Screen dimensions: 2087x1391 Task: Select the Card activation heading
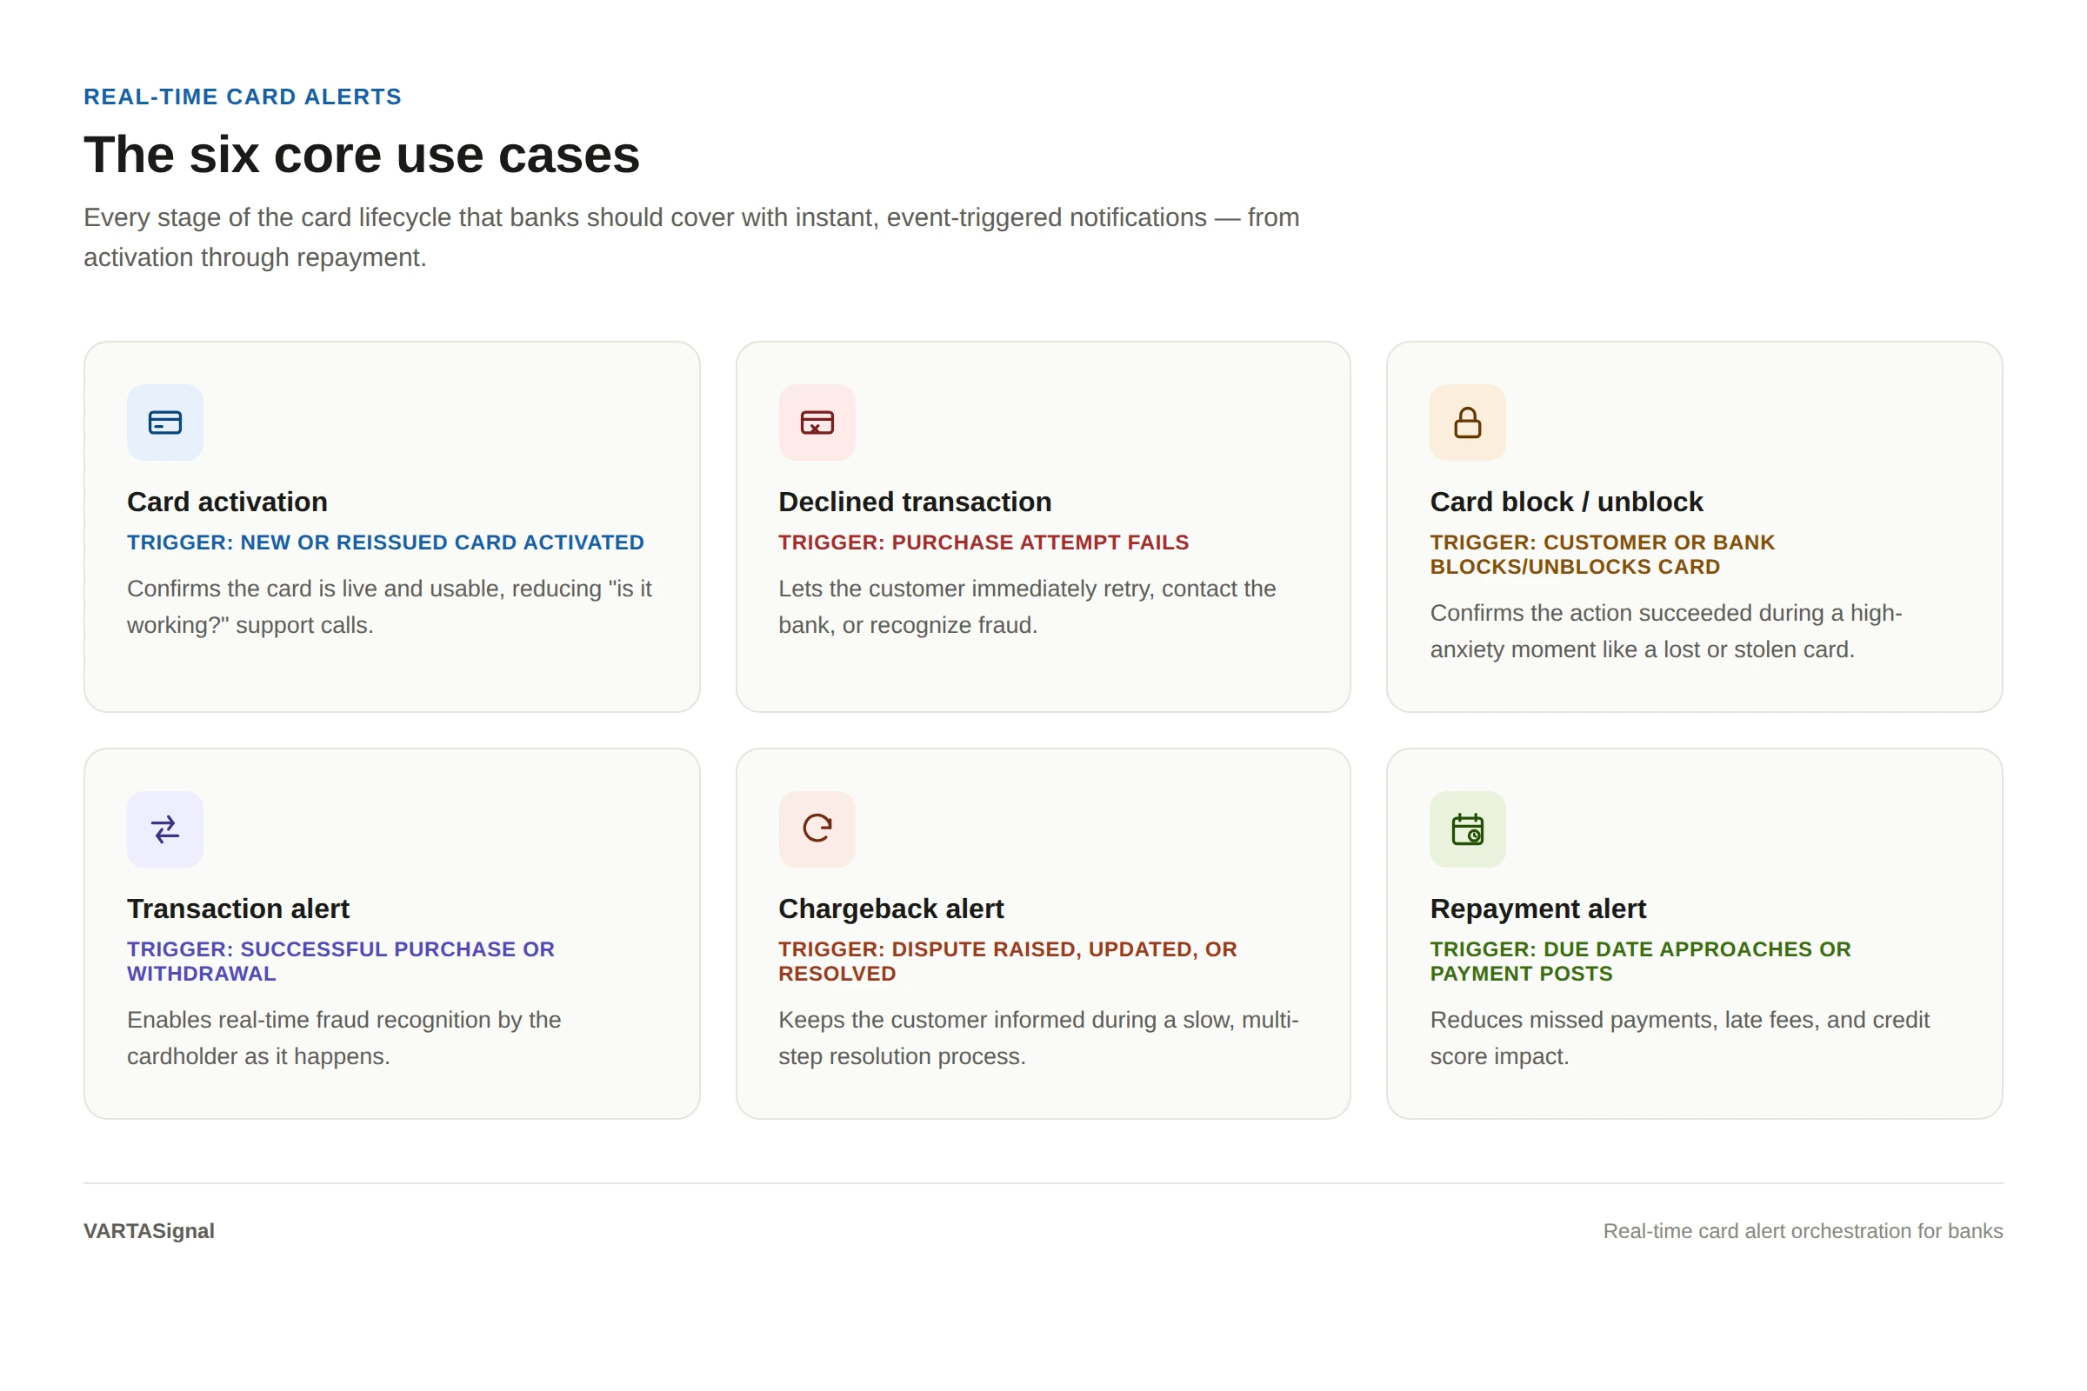coord(227,502)
